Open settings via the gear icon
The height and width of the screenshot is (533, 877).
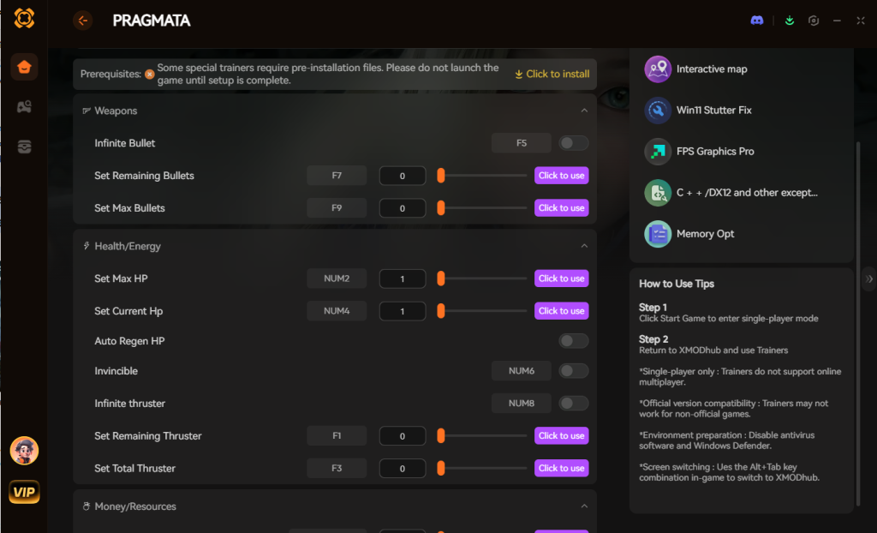813,20
